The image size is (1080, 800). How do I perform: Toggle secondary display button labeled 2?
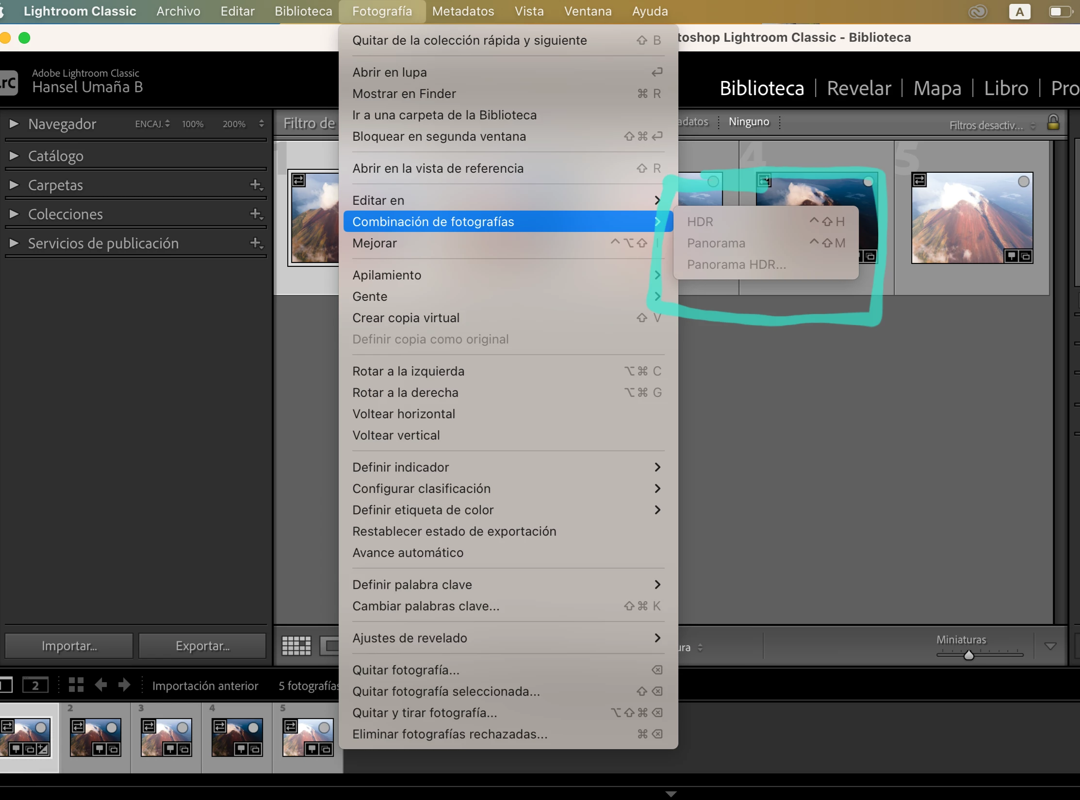coord(35,685)
